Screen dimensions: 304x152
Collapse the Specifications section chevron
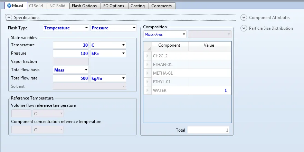point(9,18)
